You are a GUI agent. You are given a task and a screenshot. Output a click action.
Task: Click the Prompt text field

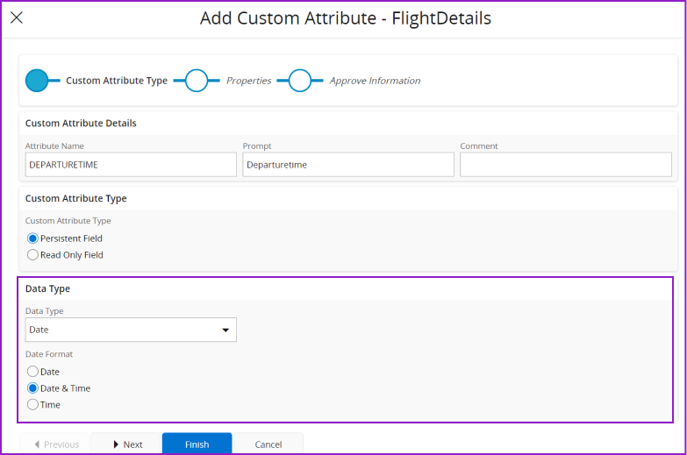(x=347, y=165)
